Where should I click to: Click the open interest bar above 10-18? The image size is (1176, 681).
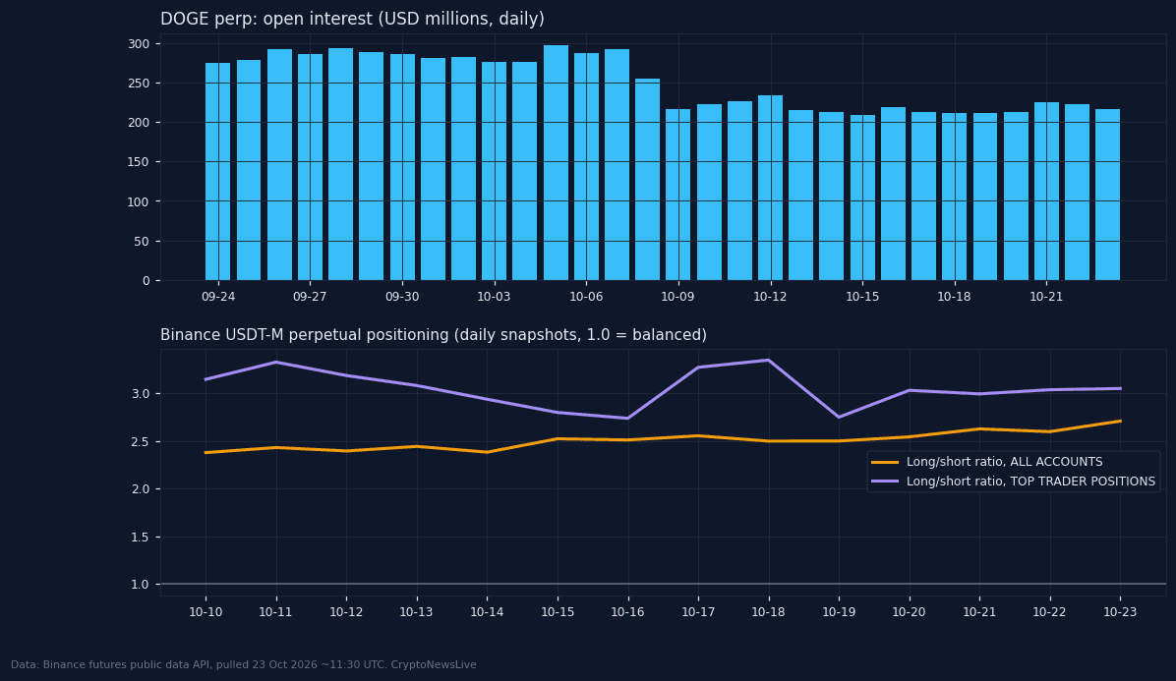[x=954, y=198]
